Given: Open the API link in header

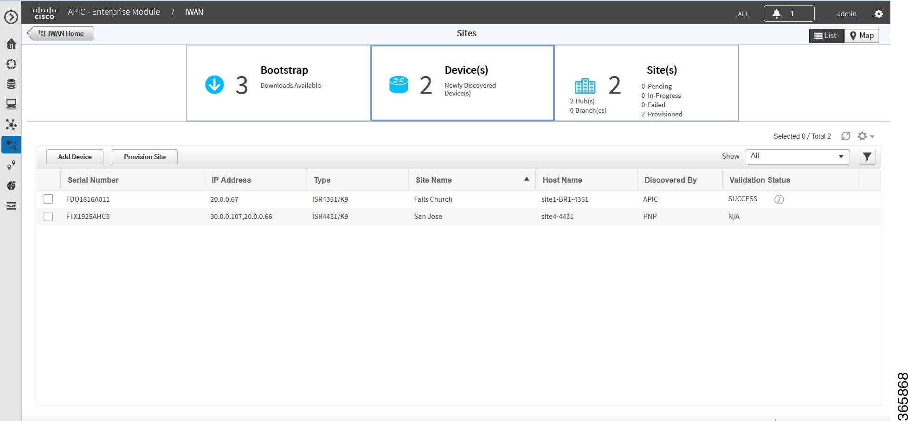Looking at the screenshot, I should 742,14.
